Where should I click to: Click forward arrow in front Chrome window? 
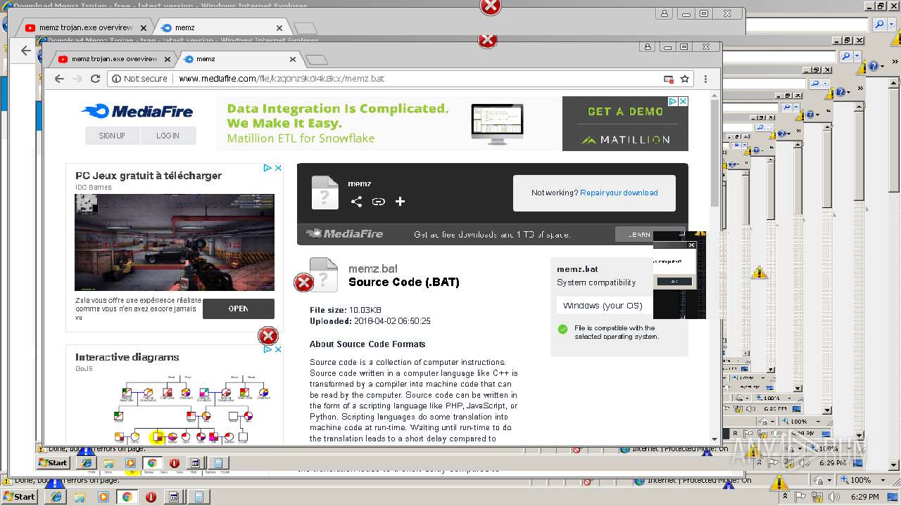77,79
